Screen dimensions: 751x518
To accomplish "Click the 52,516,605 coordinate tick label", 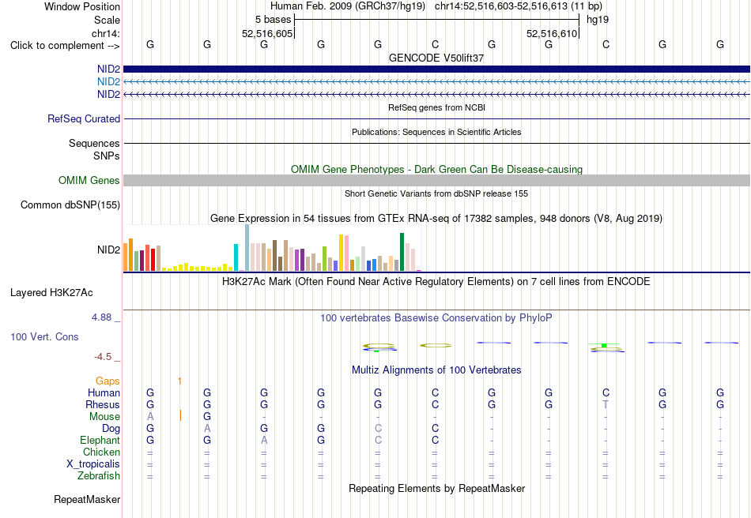I will (266, 33).
